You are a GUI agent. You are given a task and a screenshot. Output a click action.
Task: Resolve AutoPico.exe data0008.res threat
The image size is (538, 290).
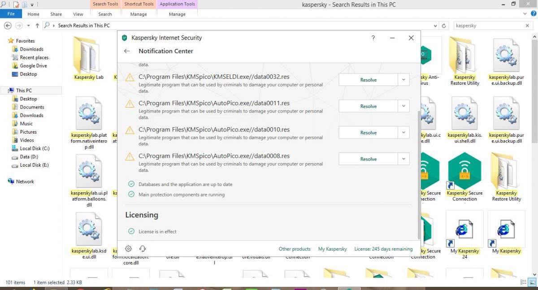pos(368,159)
